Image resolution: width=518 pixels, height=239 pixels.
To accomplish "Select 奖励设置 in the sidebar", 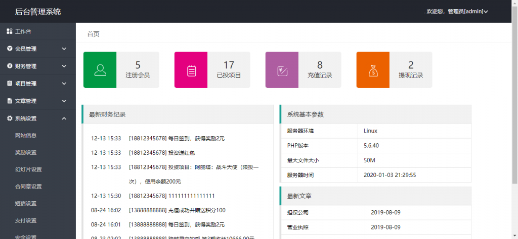I will 26,152.
